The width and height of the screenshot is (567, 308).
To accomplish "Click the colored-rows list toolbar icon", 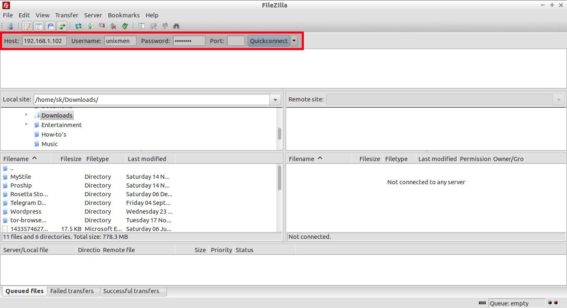I will coord(142,26).
